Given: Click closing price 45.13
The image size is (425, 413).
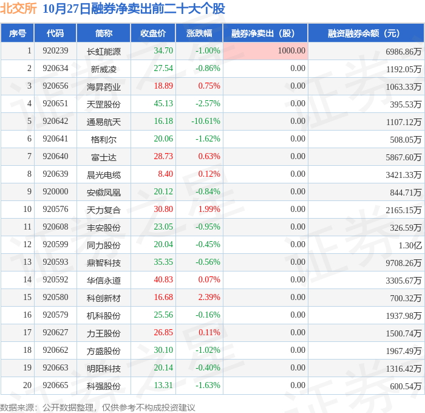Looking at the screenshot, I should [x=163, y=104].
